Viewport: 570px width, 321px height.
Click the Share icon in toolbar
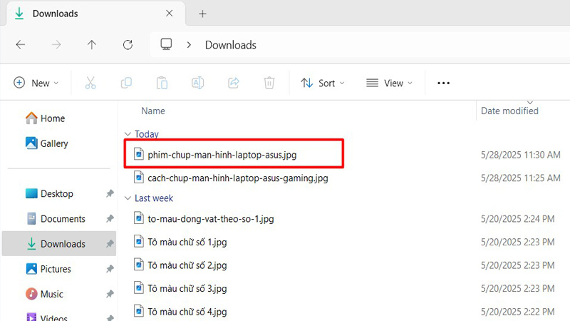(234, 83)
